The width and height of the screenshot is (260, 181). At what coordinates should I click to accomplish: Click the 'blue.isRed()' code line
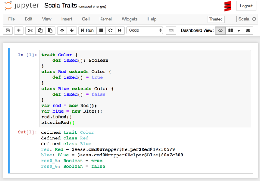pyautogui.click(x=58, y=122)
